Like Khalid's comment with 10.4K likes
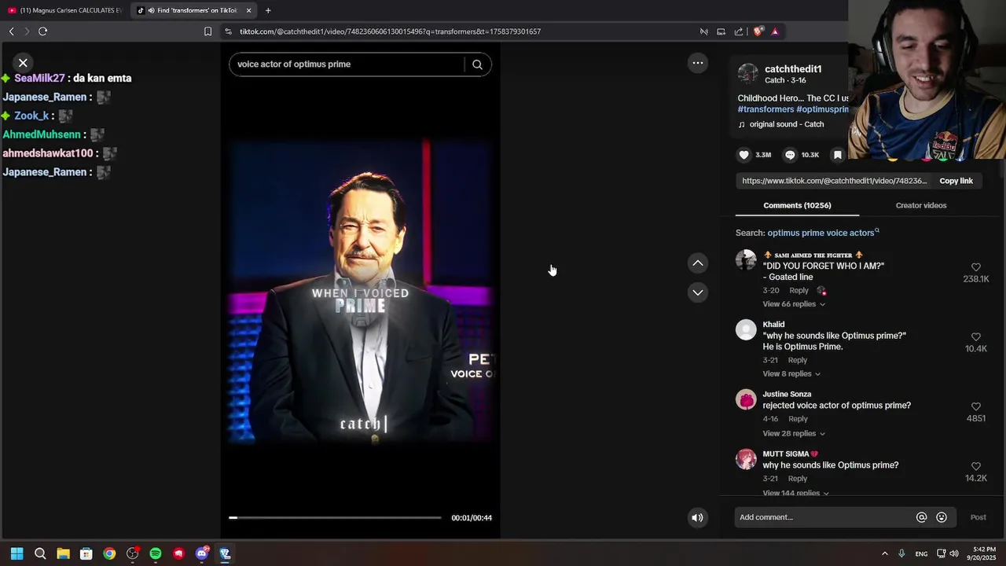Viewport: 1006px width, 566px height. tap(976, 337)
